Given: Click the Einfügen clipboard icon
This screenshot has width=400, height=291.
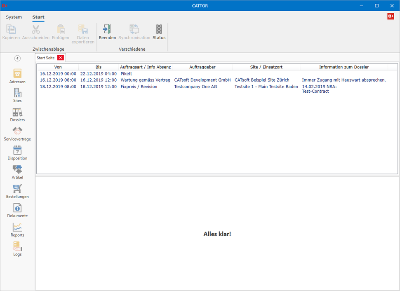Looking at the screenshot, I should coord(61,32).
